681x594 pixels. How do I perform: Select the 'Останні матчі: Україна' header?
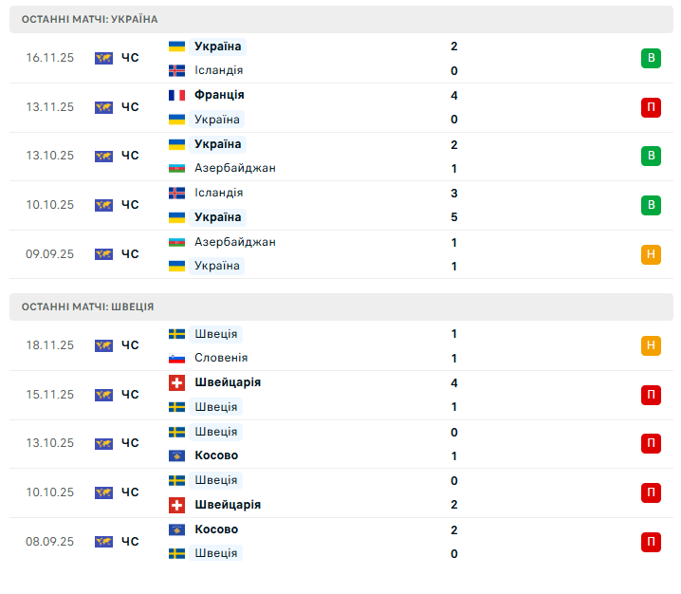[x=90, y=19]
